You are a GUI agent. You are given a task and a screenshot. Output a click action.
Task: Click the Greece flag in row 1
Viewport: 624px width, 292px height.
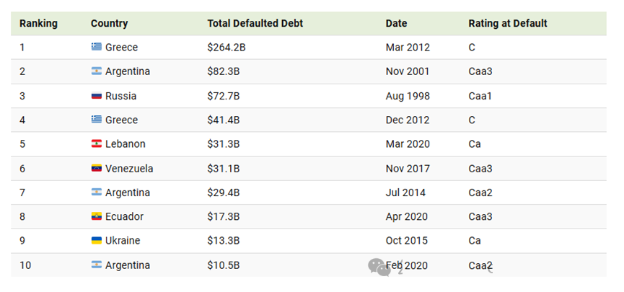coord(97,47)
